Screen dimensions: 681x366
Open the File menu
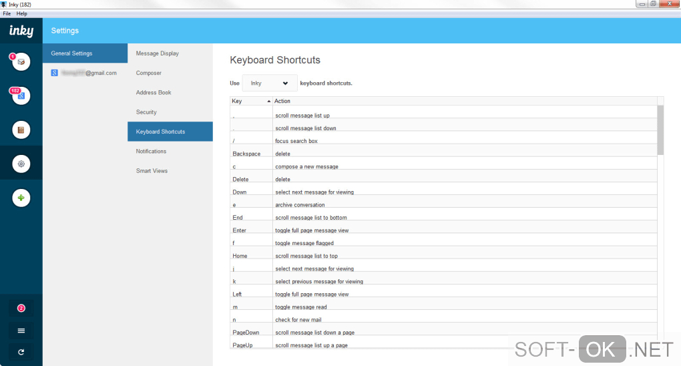[7, 13]
